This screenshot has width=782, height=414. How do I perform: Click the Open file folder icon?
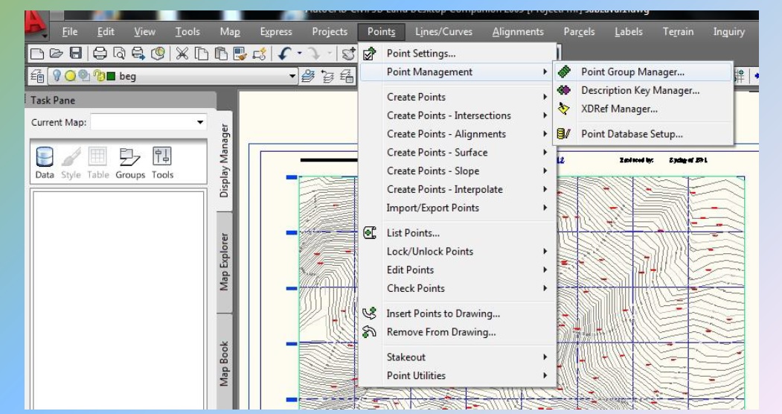pyautogui.click(x=57, y=54)
